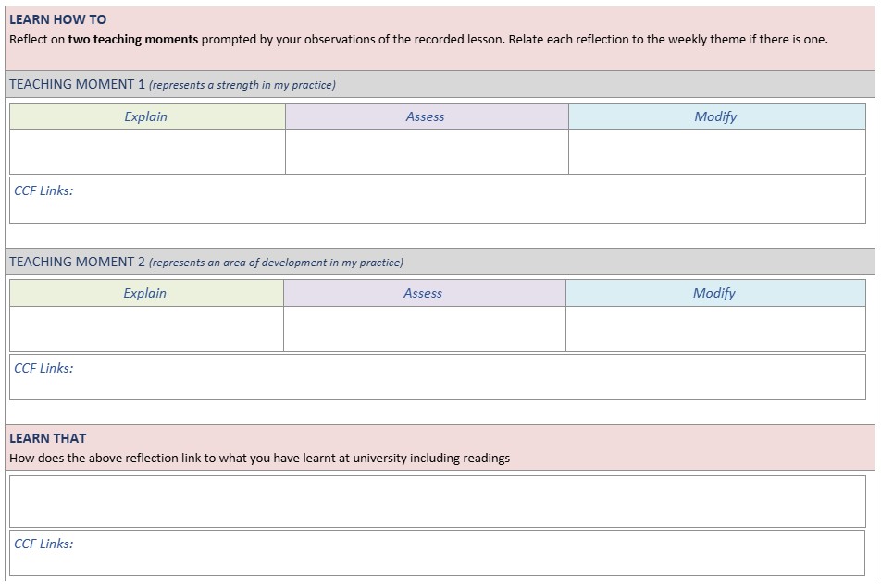Click the blank reflection box under Learn That
The width and height of the screenshot is (881, 587).
click(438, 502)
